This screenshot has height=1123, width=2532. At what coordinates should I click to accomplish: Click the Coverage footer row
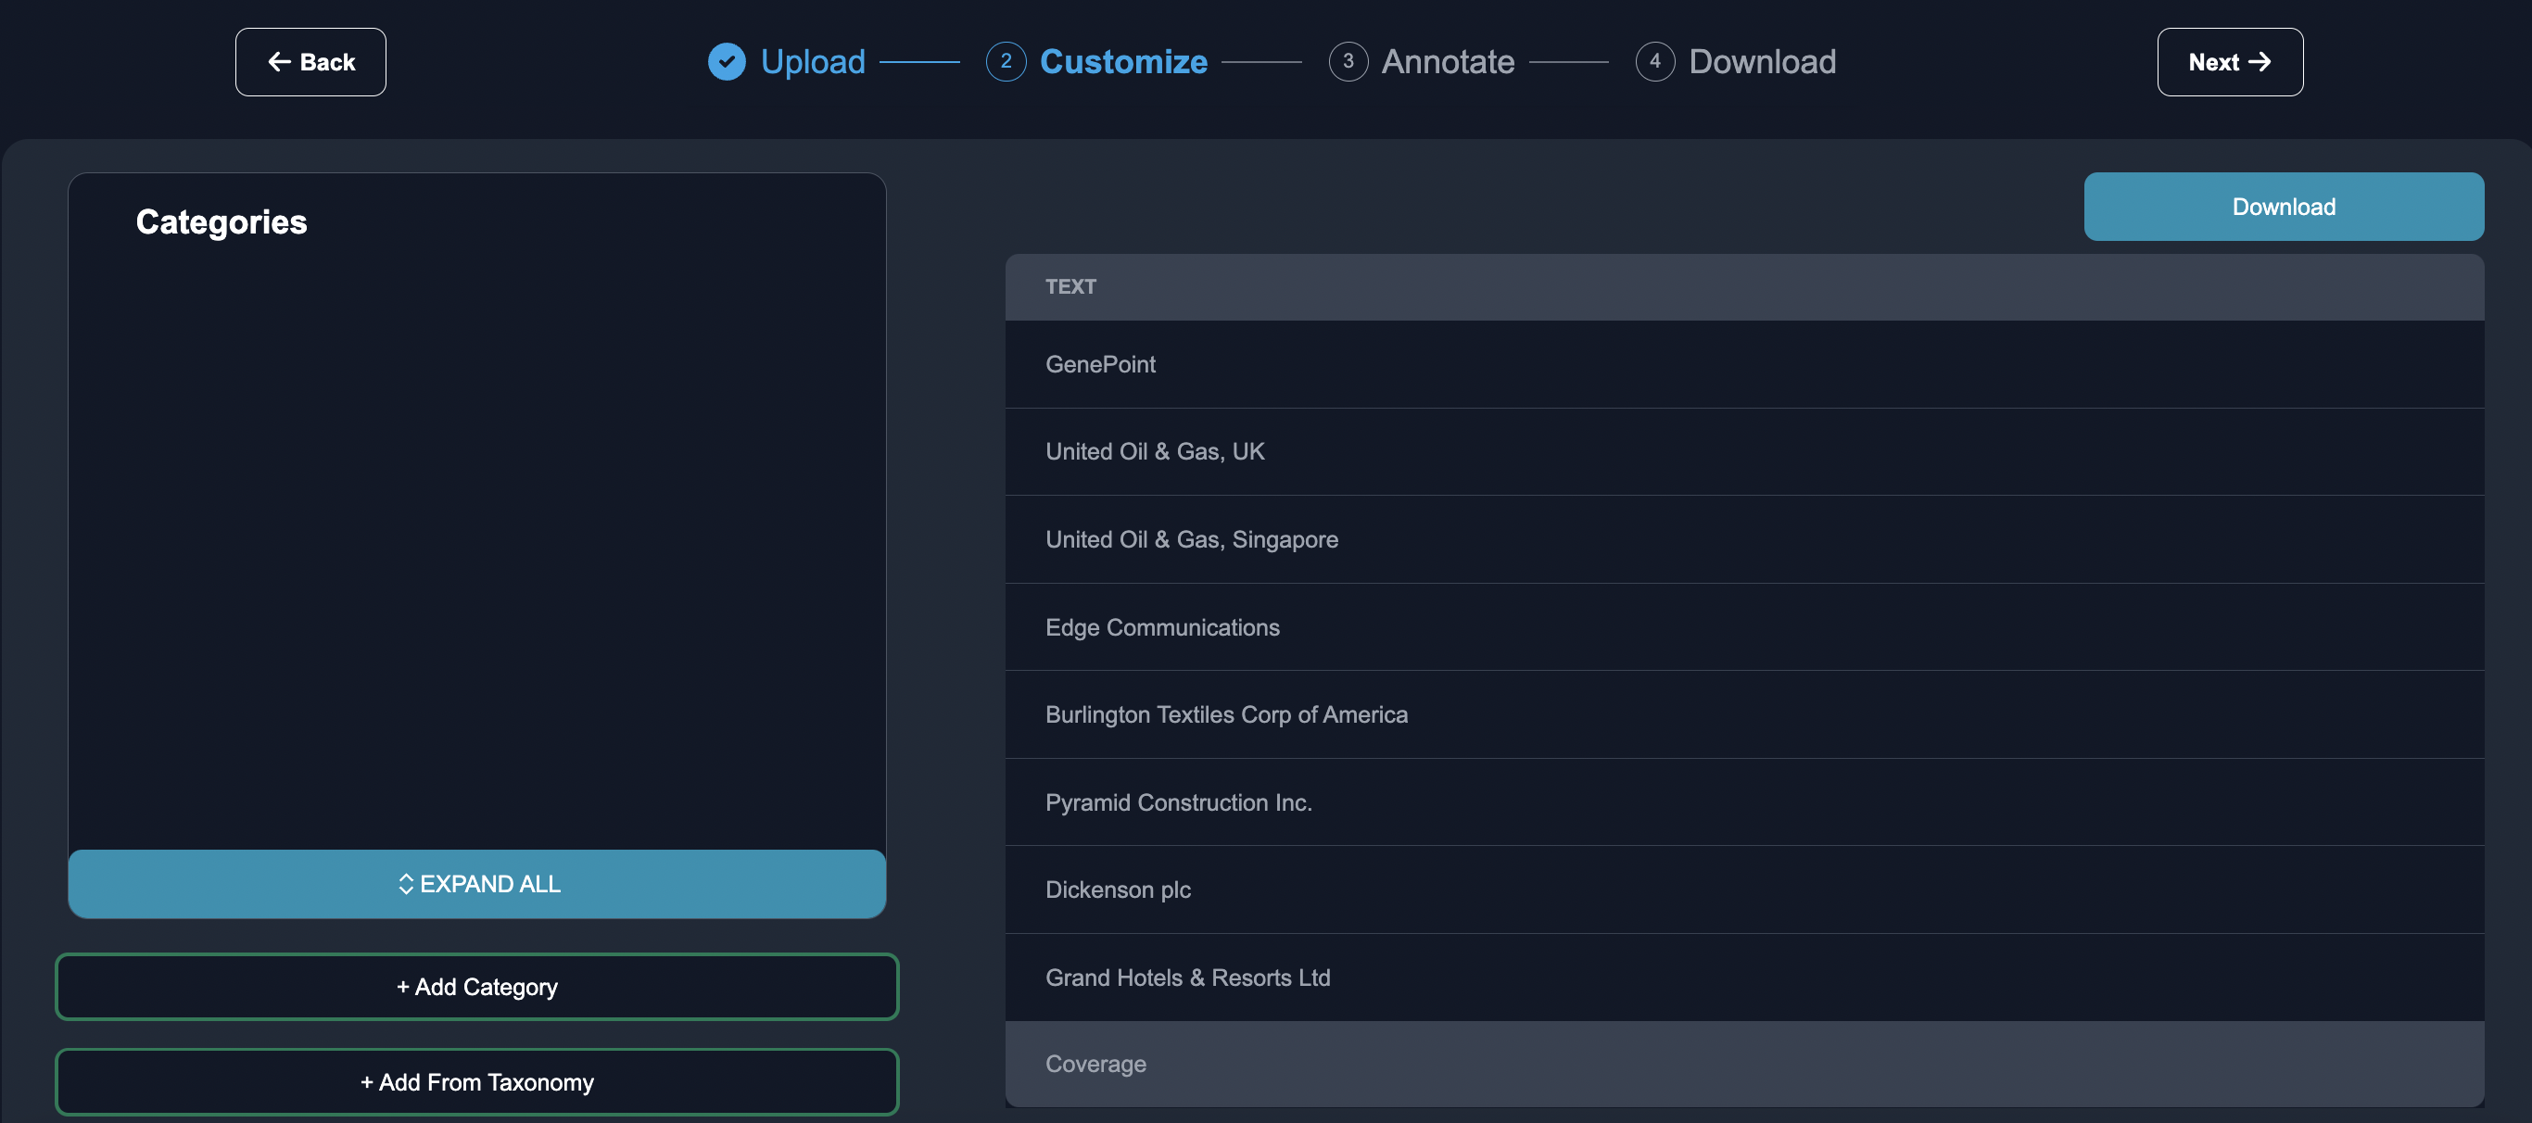coord(1743,1064)
